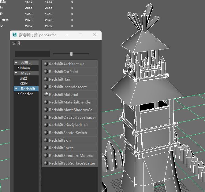Image resolution: width=205 pixels, height=192 pixels.
Task: Select the 表面 surface category
Action: 24,78
